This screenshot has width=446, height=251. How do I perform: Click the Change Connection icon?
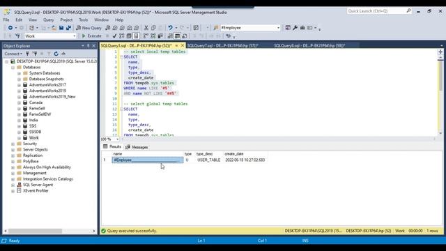point(17,36)
